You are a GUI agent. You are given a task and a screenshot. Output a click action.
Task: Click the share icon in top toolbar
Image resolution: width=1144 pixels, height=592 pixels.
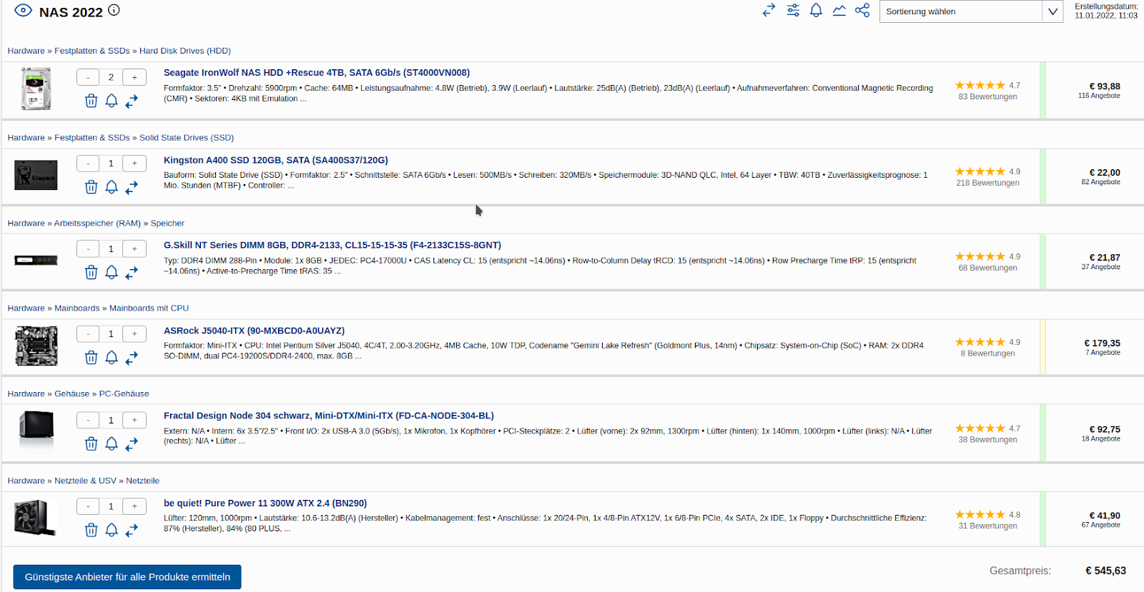click(x=862, y=10)
